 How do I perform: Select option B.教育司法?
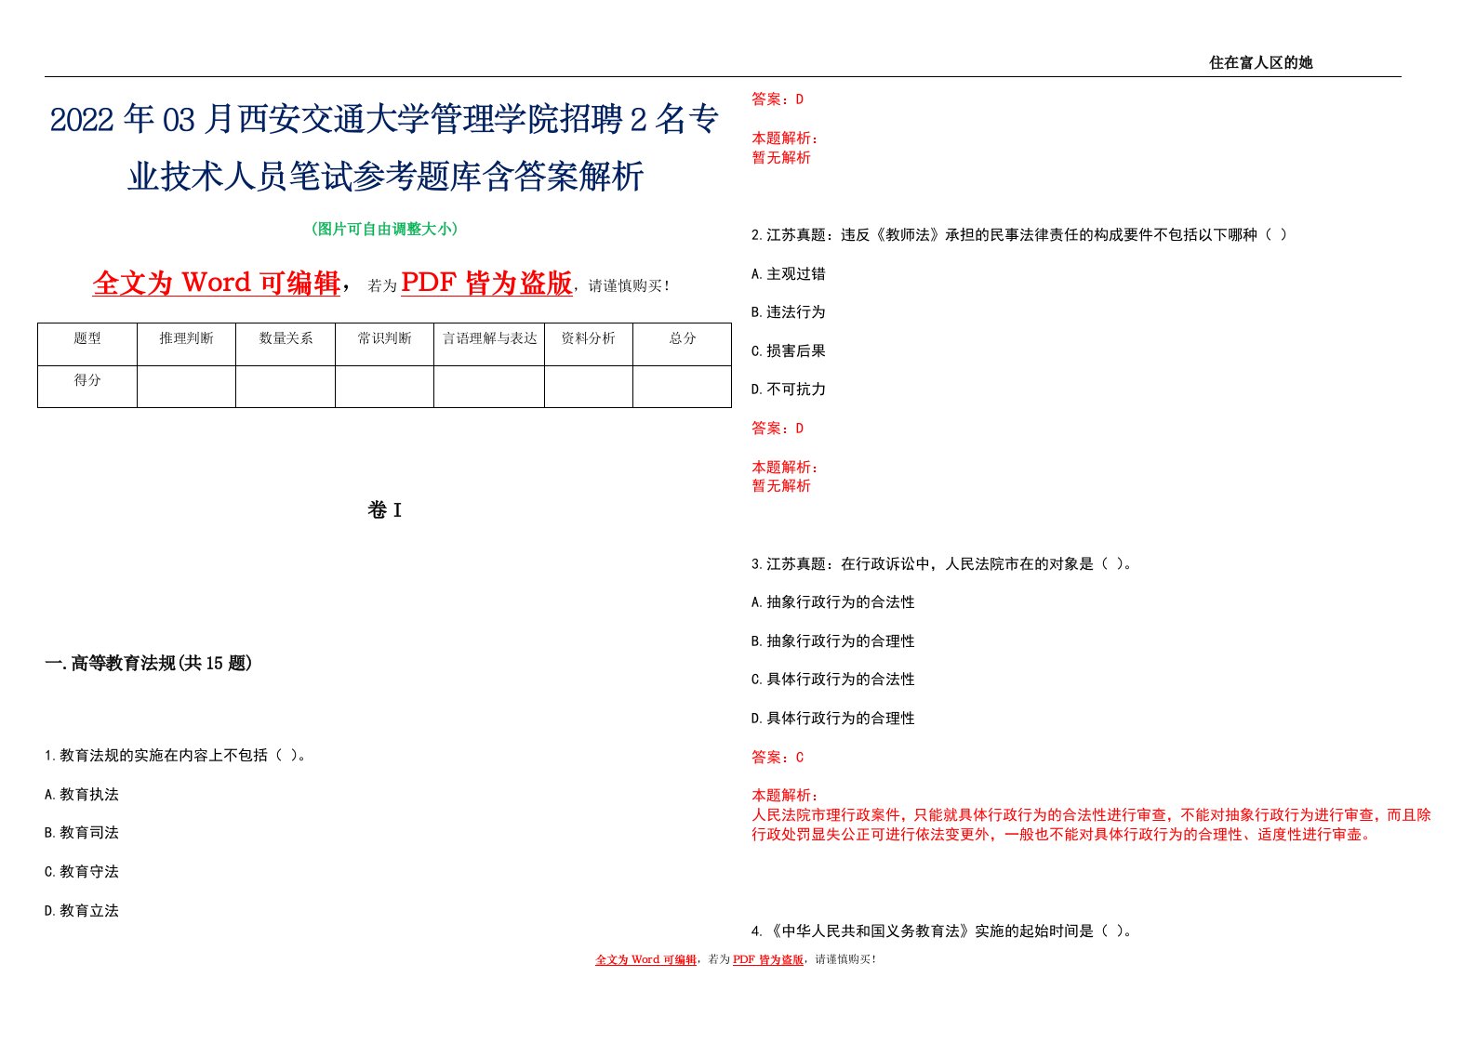(82, 833)
